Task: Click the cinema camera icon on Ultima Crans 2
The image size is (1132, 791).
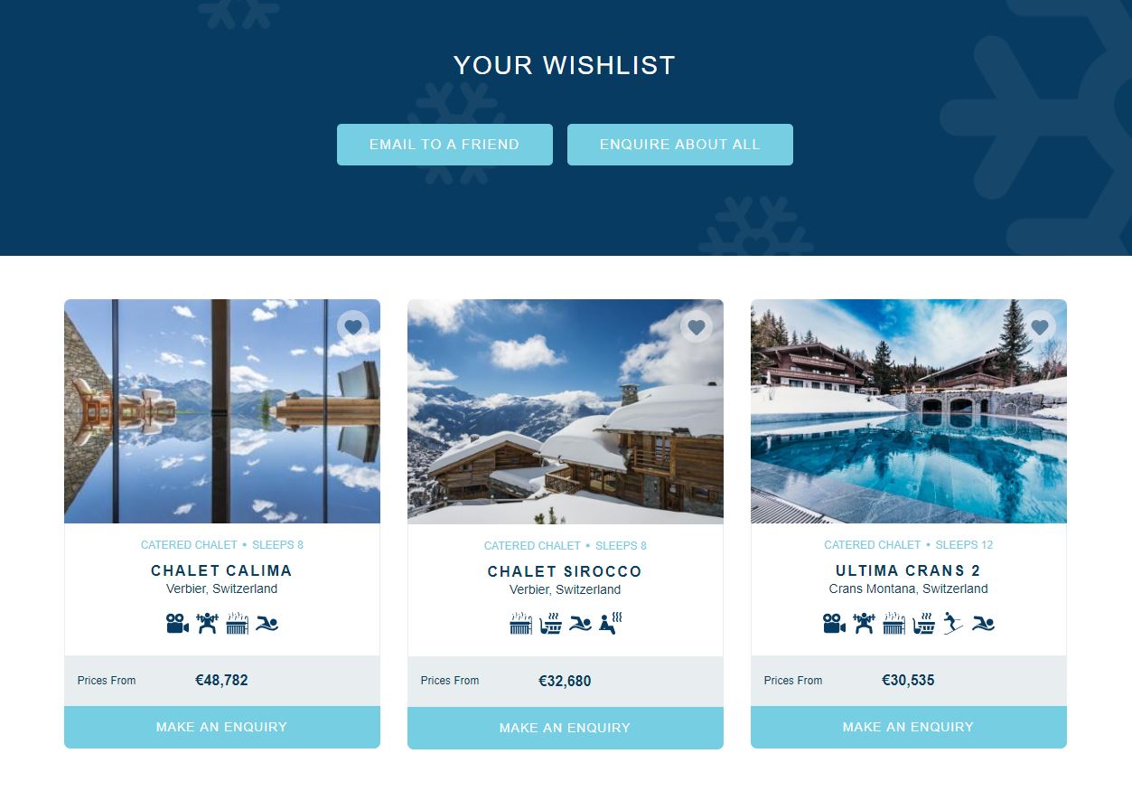Action: point(835,624)
